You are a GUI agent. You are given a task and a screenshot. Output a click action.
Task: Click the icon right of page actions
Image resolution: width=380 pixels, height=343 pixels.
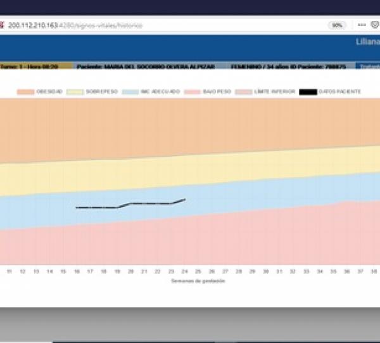[x=374, y=25]
